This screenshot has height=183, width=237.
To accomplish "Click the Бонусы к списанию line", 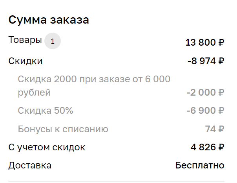I will [x=63, y=129].
